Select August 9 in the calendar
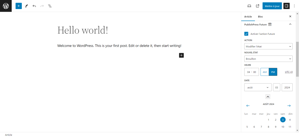Screen dimensions: 299x137 276,127
